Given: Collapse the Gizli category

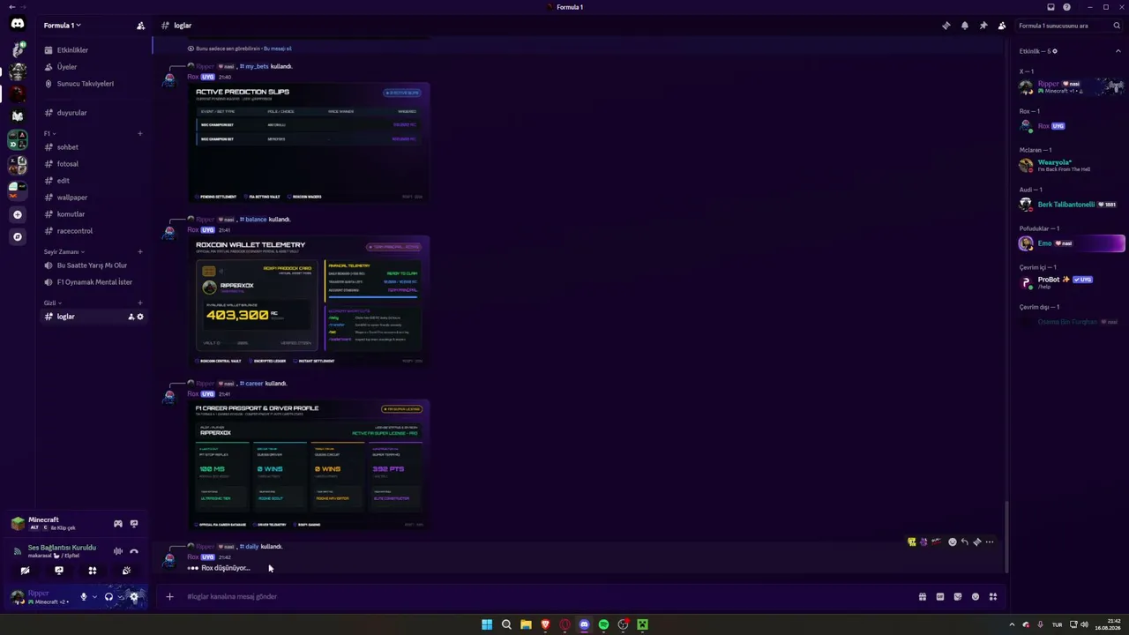Looking at the screenshot, I should point(52,303).
